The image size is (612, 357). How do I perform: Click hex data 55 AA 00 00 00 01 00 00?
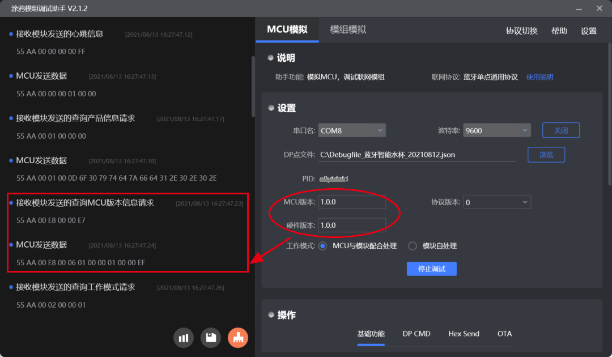pos(56,93)
